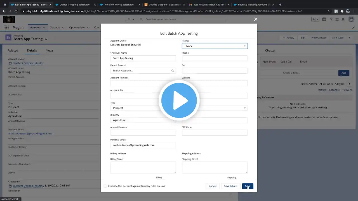Select the Chatter tab

point(270,51)
